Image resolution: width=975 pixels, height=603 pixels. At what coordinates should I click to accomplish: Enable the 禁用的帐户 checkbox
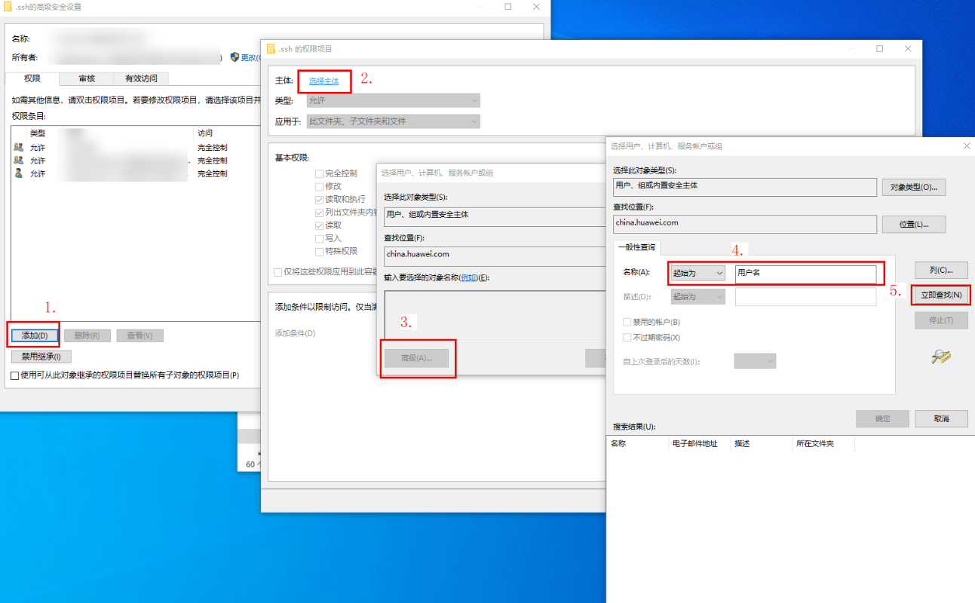click(x=627, y=323)
